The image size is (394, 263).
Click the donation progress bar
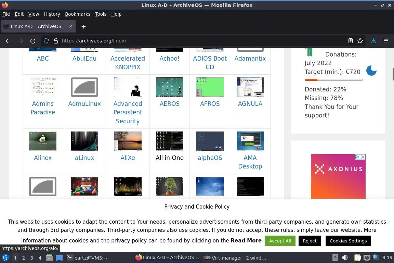[x=333, y=80]
